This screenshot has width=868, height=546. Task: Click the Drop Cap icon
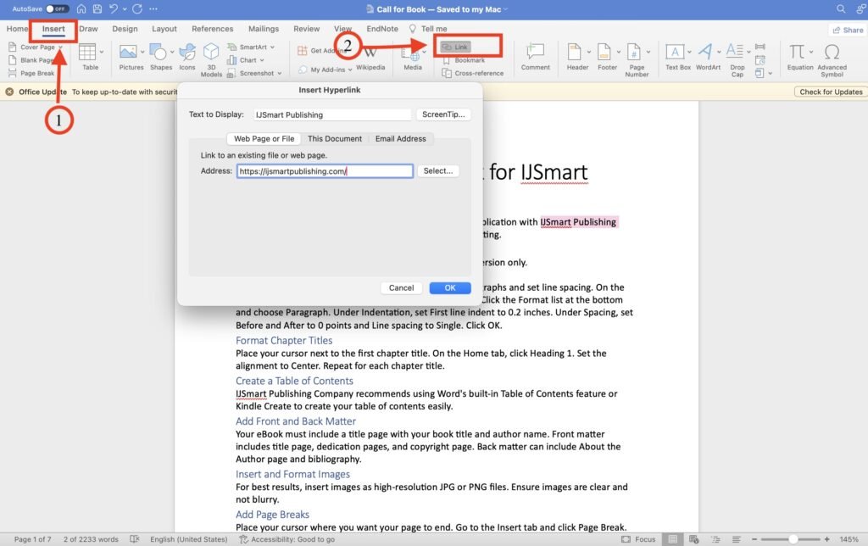pos(735,51)
